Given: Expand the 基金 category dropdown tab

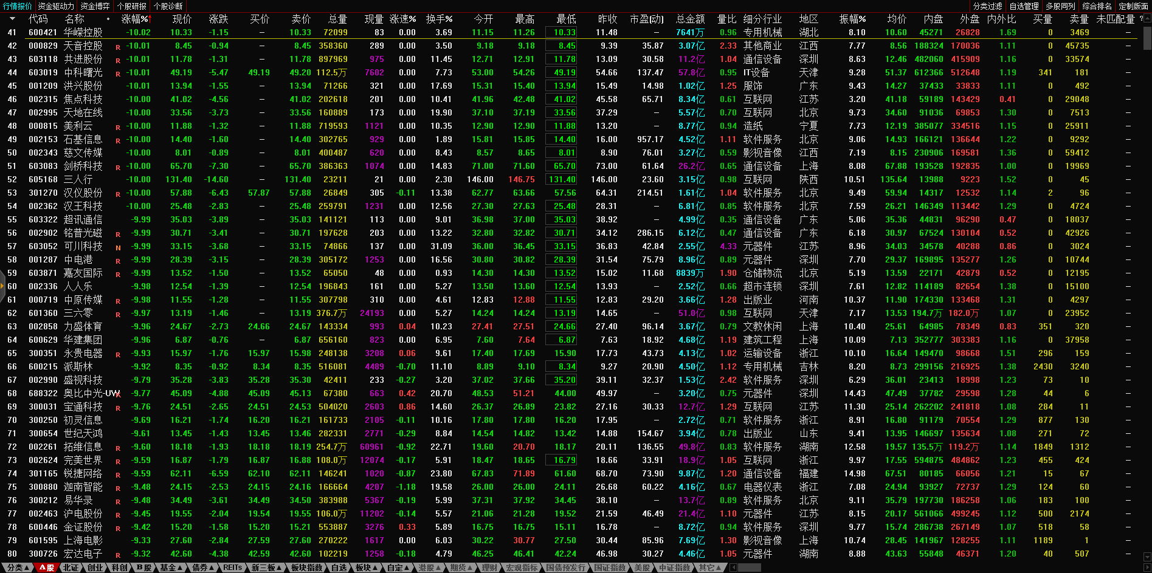Looking at the screenshot, I should click(171, 568).
